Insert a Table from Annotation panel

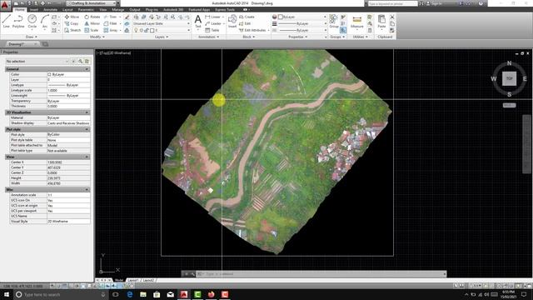212,30
